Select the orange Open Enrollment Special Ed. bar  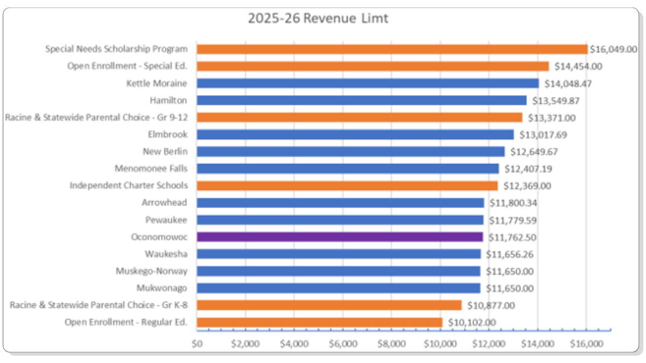pyautogui.click(x=373, y=66)
